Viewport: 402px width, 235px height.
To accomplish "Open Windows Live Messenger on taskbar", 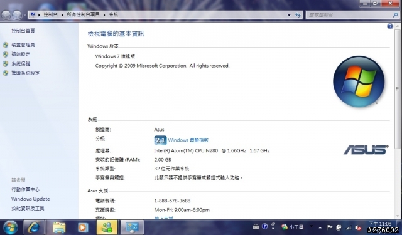I will pos(107,227).
